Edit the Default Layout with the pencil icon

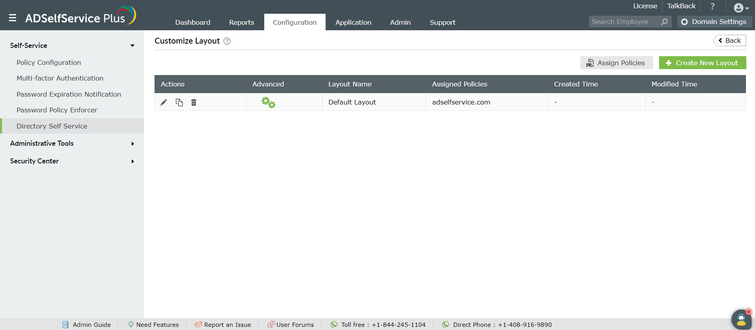click(x=164, y=103)
